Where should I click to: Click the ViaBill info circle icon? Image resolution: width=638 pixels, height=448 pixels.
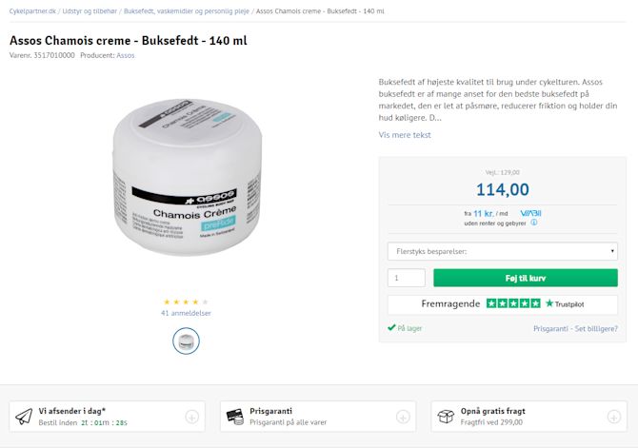click(534, 223)
